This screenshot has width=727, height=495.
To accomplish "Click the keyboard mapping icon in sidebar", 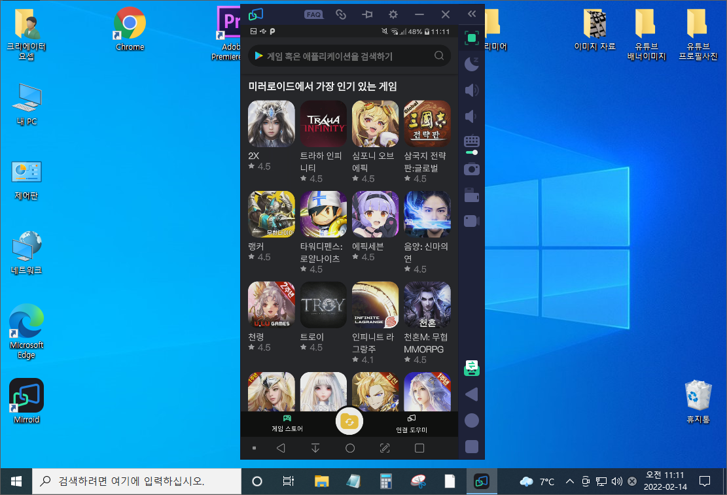I will pos(472,141).
